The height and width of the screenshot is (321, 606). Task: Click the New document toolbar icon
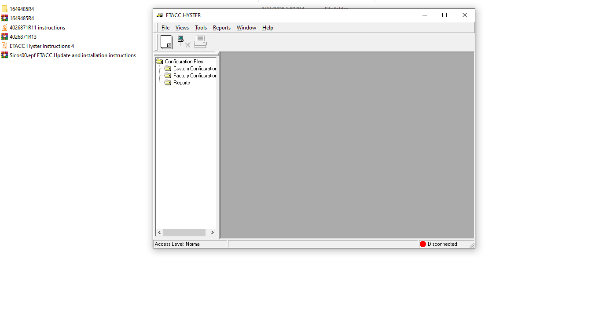coord(167,42)
